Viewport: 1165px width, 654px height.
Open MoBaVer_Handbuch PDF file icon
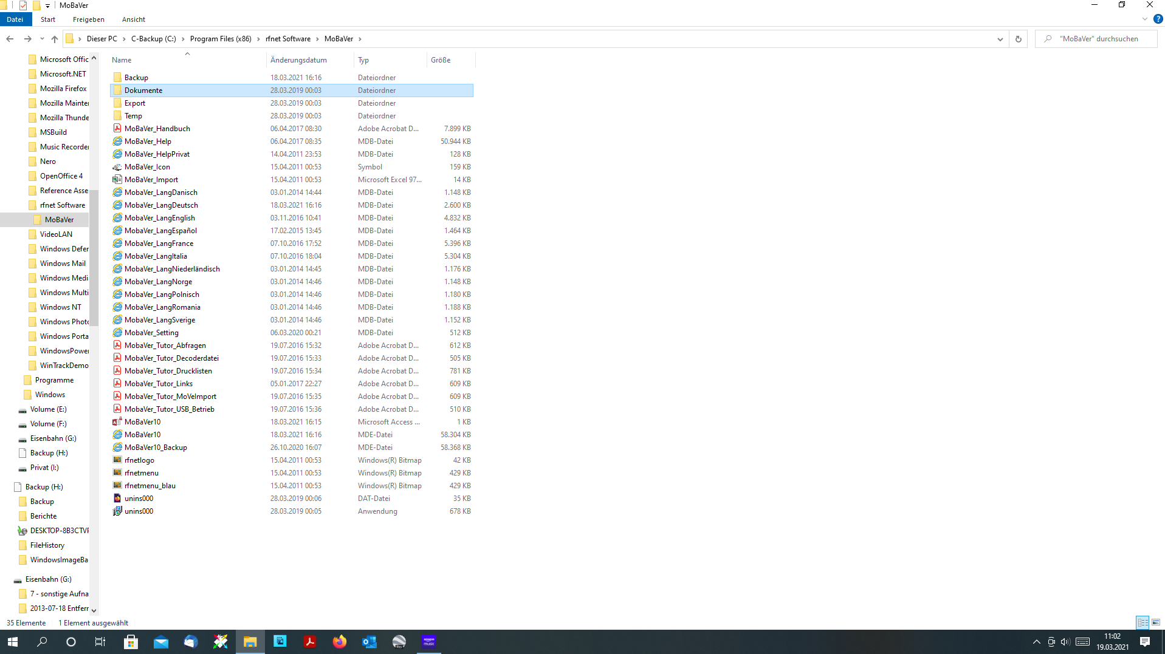pyautogui.click(x=117, y=128)
